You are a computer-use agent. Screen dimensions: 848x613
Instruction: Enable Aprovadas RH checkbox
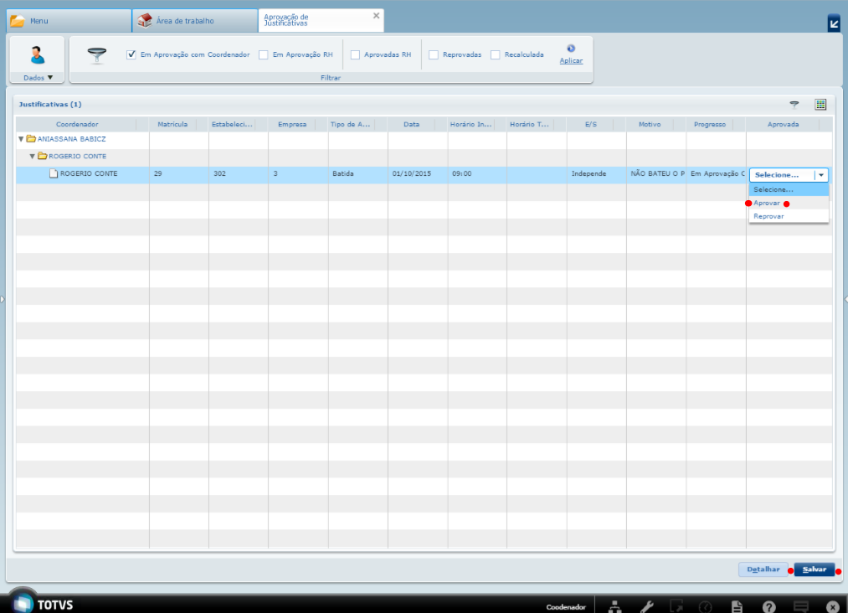pos(355,54)
